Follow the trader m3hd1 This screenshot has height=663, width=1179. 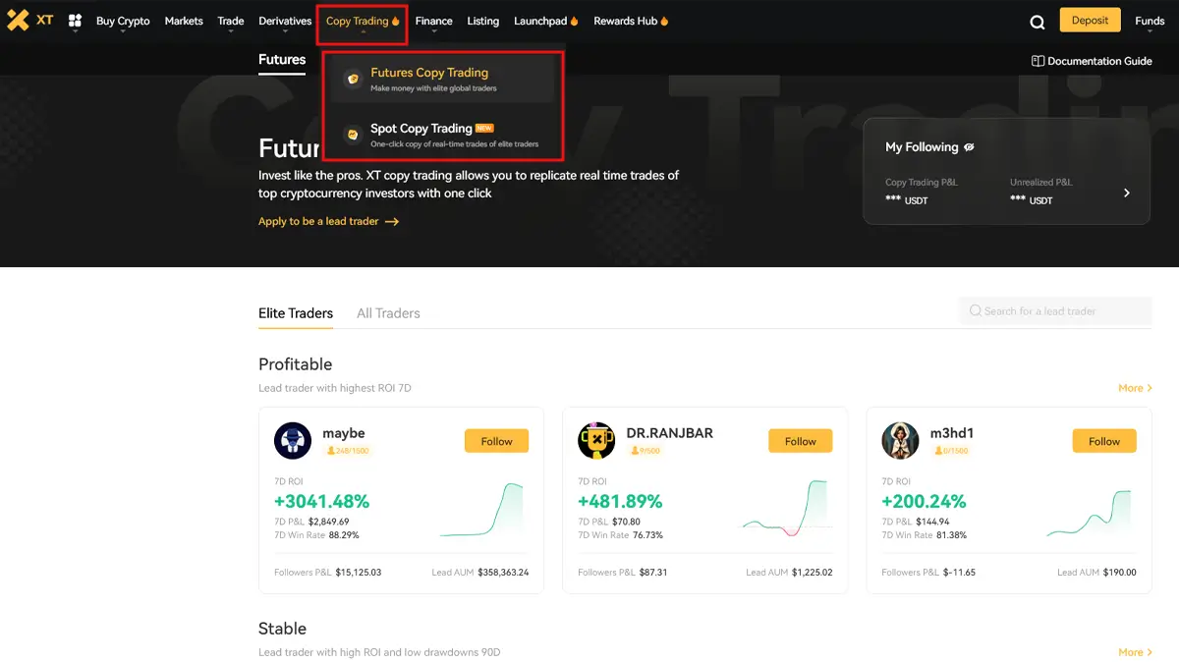pos(1104,441)
